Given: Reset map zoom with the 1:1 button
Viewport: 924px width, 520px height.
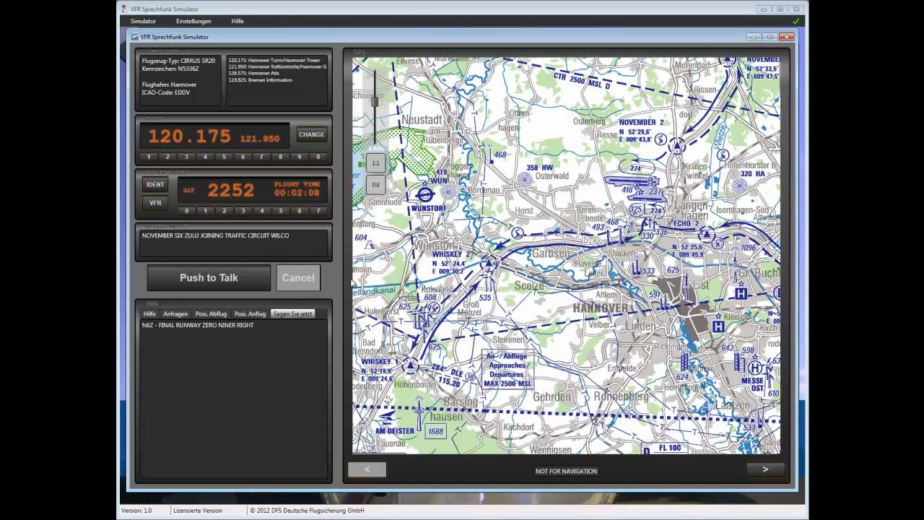Looking at the screenshot, I should point(375,163).
